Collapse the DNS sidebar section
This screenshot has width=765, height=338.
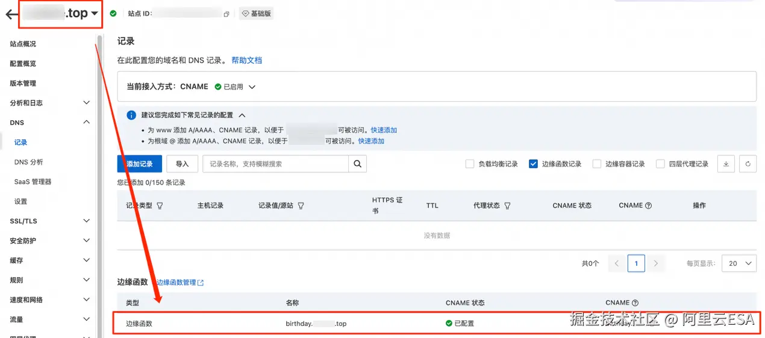point(86,123)
